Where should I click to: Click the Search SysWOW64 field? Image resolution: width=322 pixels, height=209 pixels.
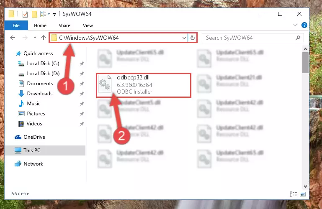tap(250, 38)
